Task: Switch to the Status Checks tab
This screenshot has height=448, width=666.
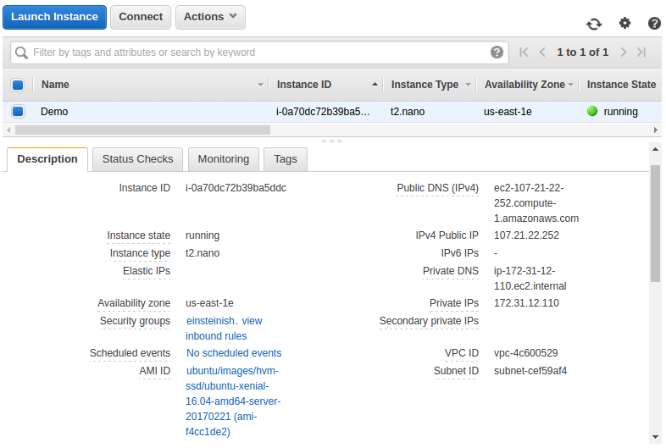Action: click(137, 159)
